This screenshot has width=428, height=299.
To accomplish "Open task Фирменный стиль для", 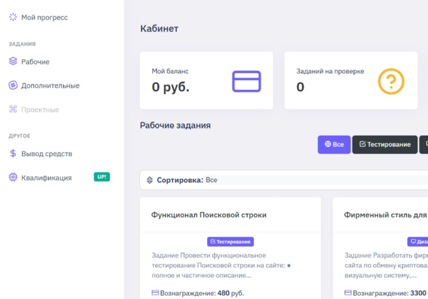I will [385, 215].
